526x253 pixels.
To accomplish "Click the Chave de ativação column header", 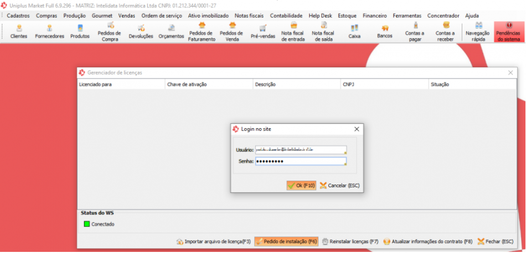I will coord(209,85).
